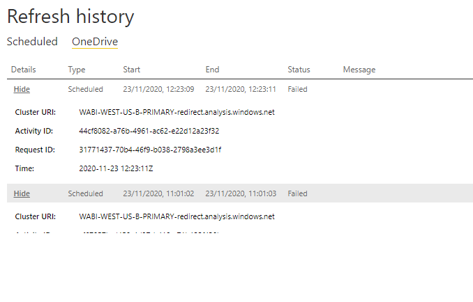Click the Status column header
The image size is (473, 302).
point(299,70)
